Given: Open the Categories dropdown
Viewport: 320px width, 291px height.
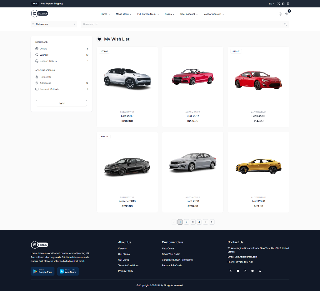Looking at the screenshot, I should [54, 24].
